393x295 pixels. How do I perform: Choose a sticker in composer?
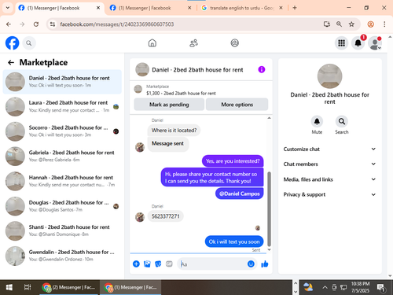(158, 264)
